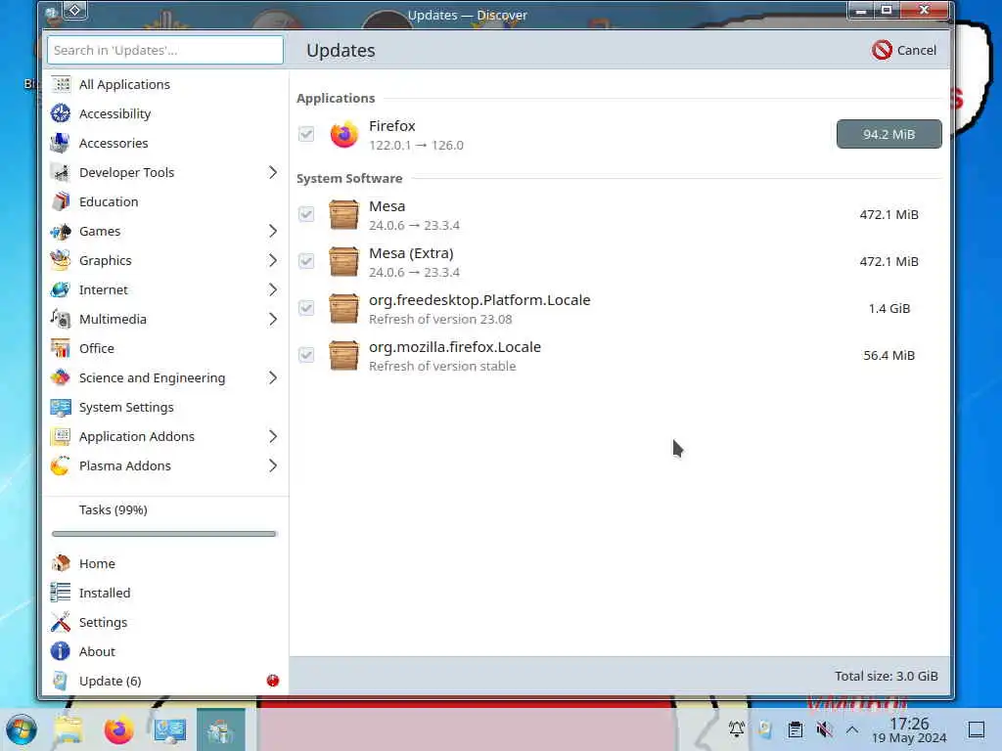Open the Office category
Image resolution: width=1002 pixels, height=751 pixels.
pyautogui.click(x=164, y=349)
